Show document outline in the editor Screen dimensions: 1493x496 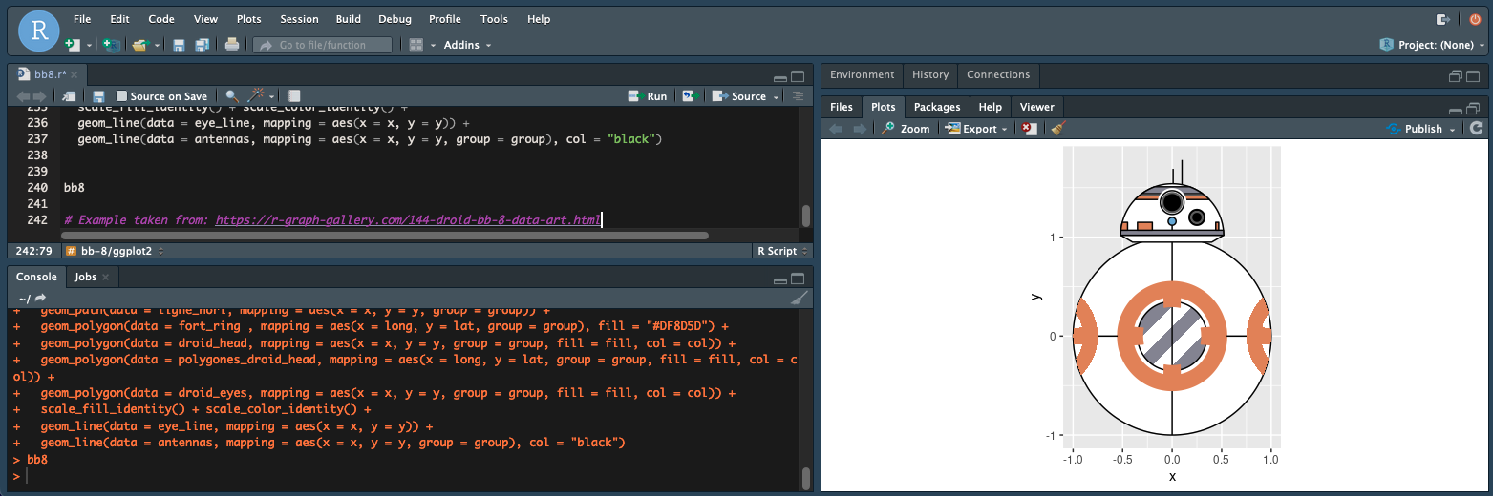tap(799, 96)
